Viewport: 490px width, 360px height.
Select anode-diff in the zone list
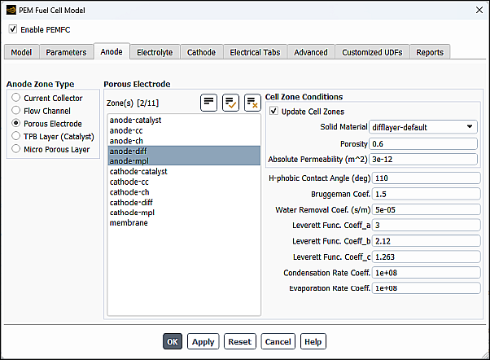click(x=184, y=151)
